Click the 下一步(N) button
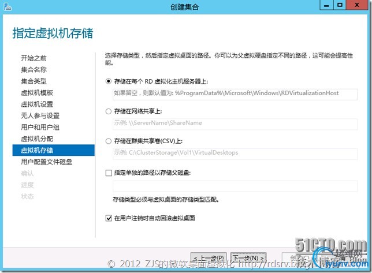372x273 pixels. [x=248, y=258]
